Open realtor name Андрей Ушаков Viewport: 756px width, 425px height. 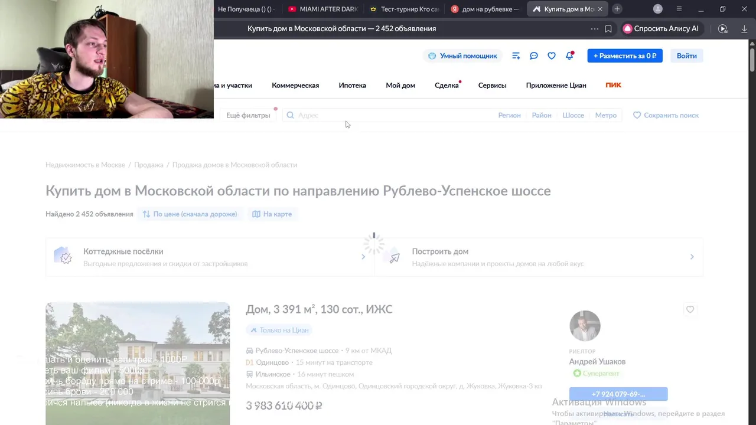[597, 362]
